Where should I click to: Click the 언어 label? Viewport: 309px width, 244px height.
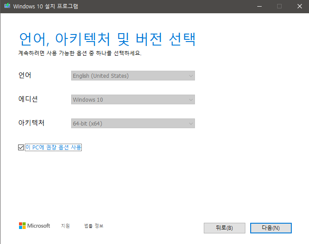pos(25,75)
